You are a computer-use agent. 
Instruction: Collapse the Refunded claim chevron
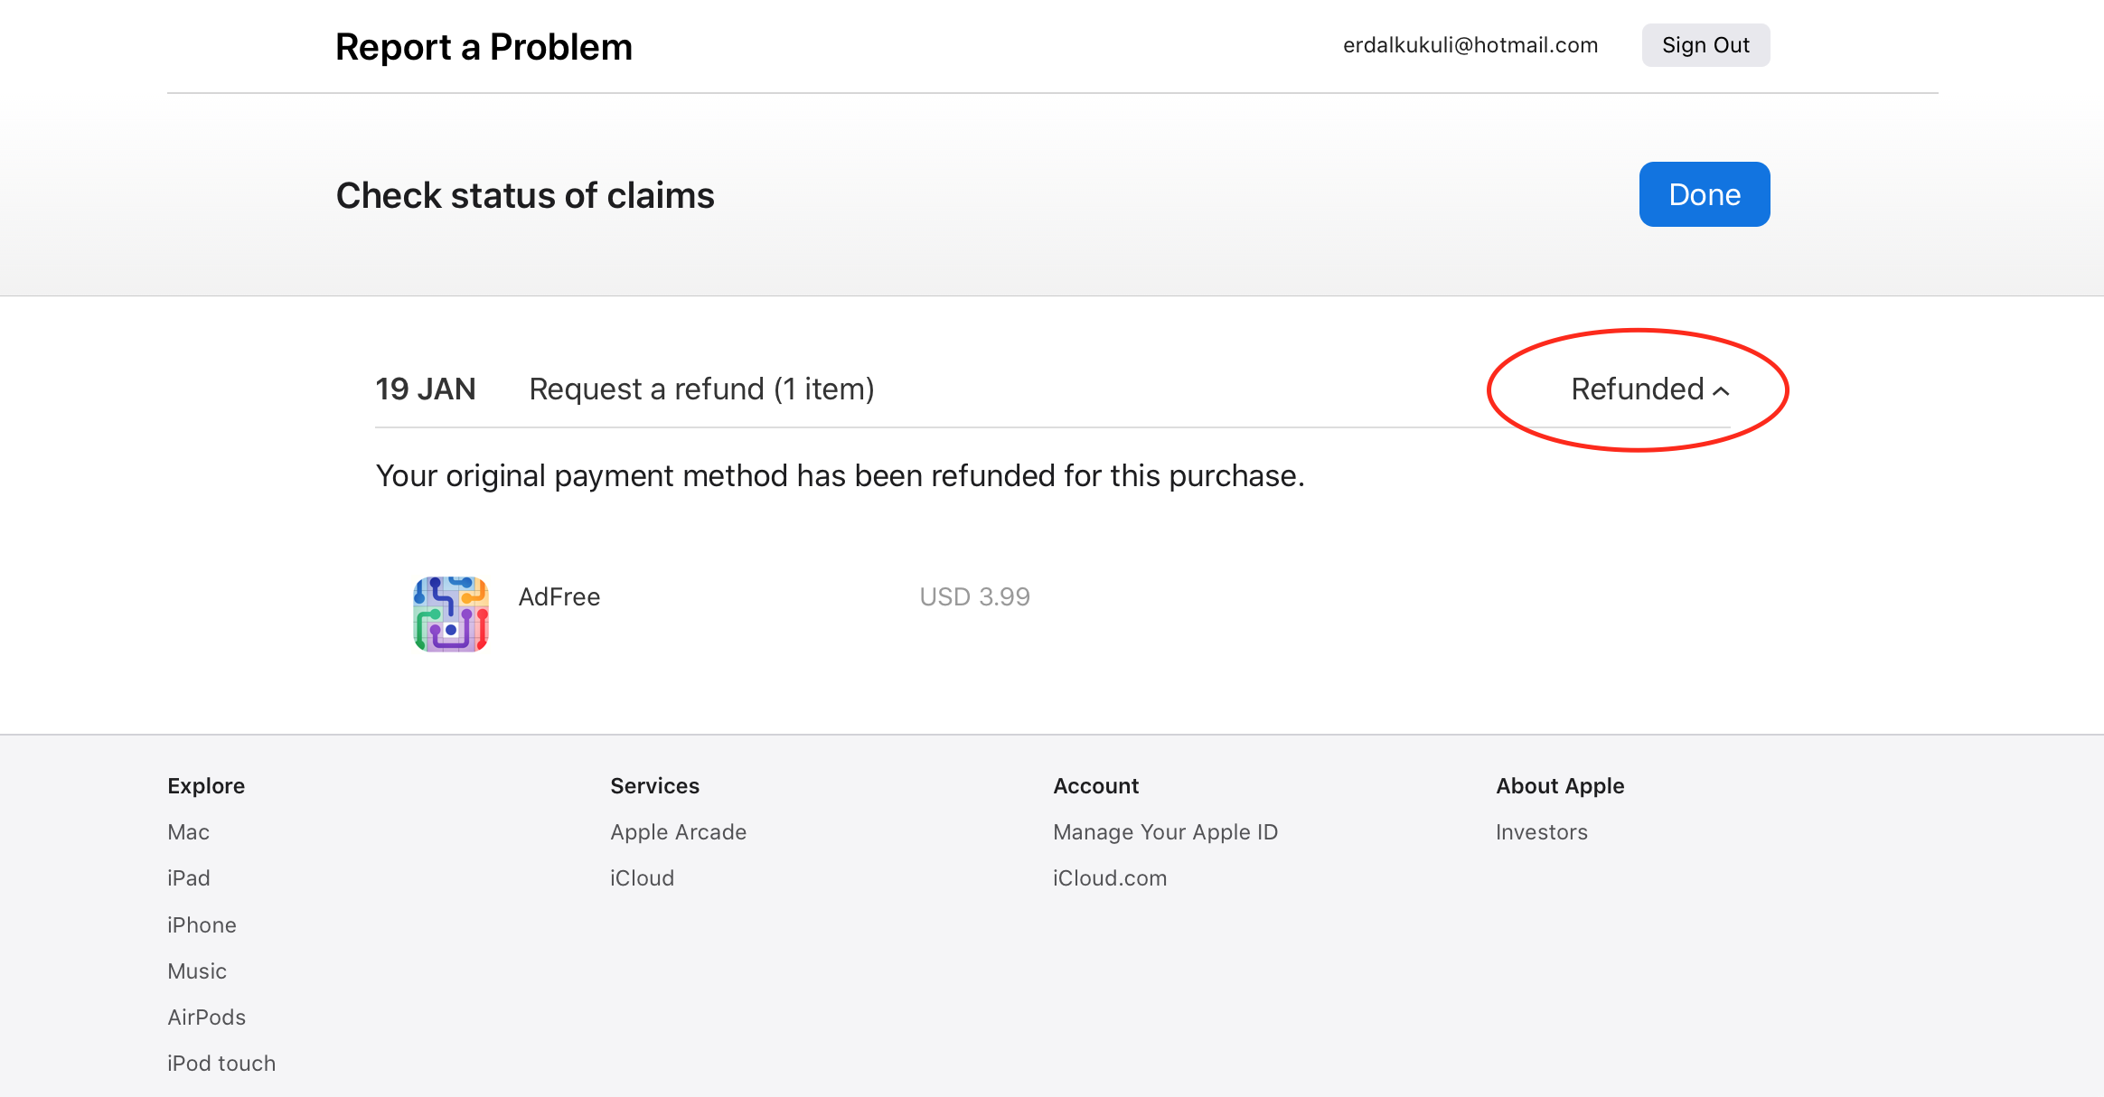[1721, 390]
